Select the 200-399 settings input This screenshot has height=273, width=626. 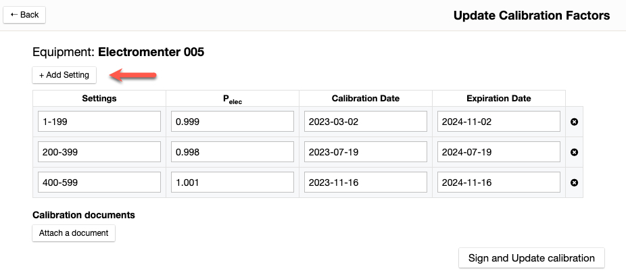point(99,152)
